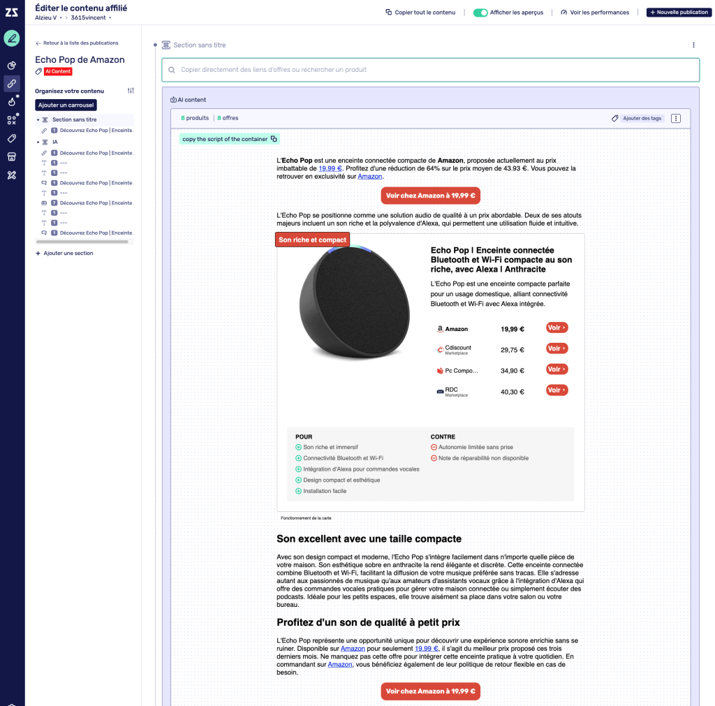Click Copier tout le contenu

(x=420, y=13)
